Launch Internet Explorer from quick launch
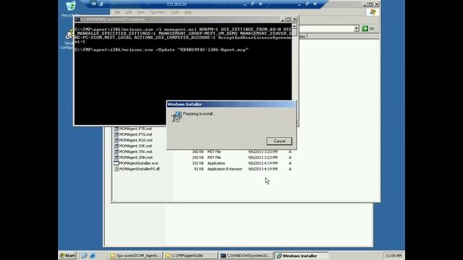Screen dimensions: 463x260 click(x=93, y=256)
